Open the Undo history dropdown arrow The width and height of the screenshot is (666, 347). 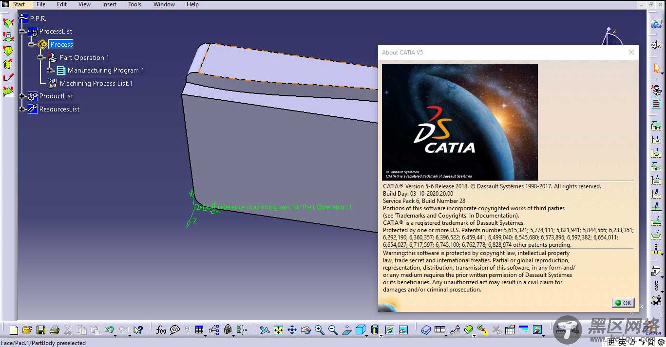coord(115,335)
